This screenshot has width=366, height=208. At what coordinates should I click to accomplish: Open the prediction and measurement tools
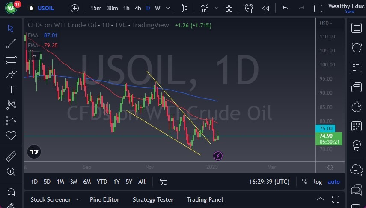[11, 120]
